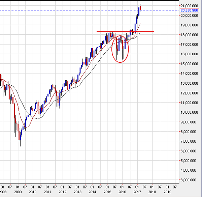202x197 pixels.
Task: Click the 2010 year label
Action: coord(33,192)
